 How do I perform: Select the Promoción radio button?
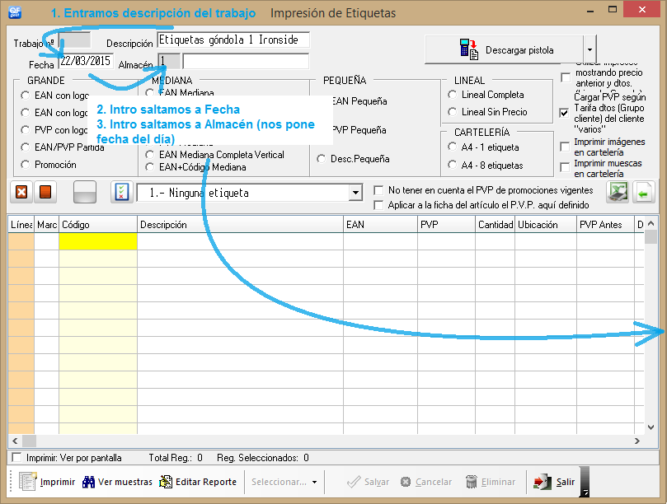25,165
